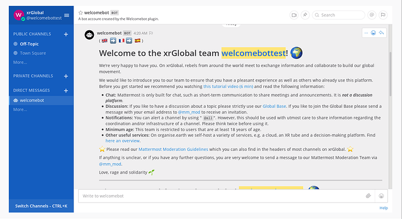Screen dimensions: 402x219
Task: Open the Off-Topic channel
Action: click(29, 44)
